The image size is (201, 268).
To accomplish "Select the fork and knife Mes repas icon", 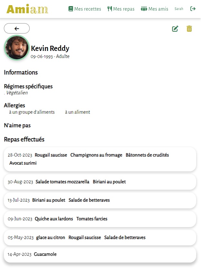I will pos(110,9).
